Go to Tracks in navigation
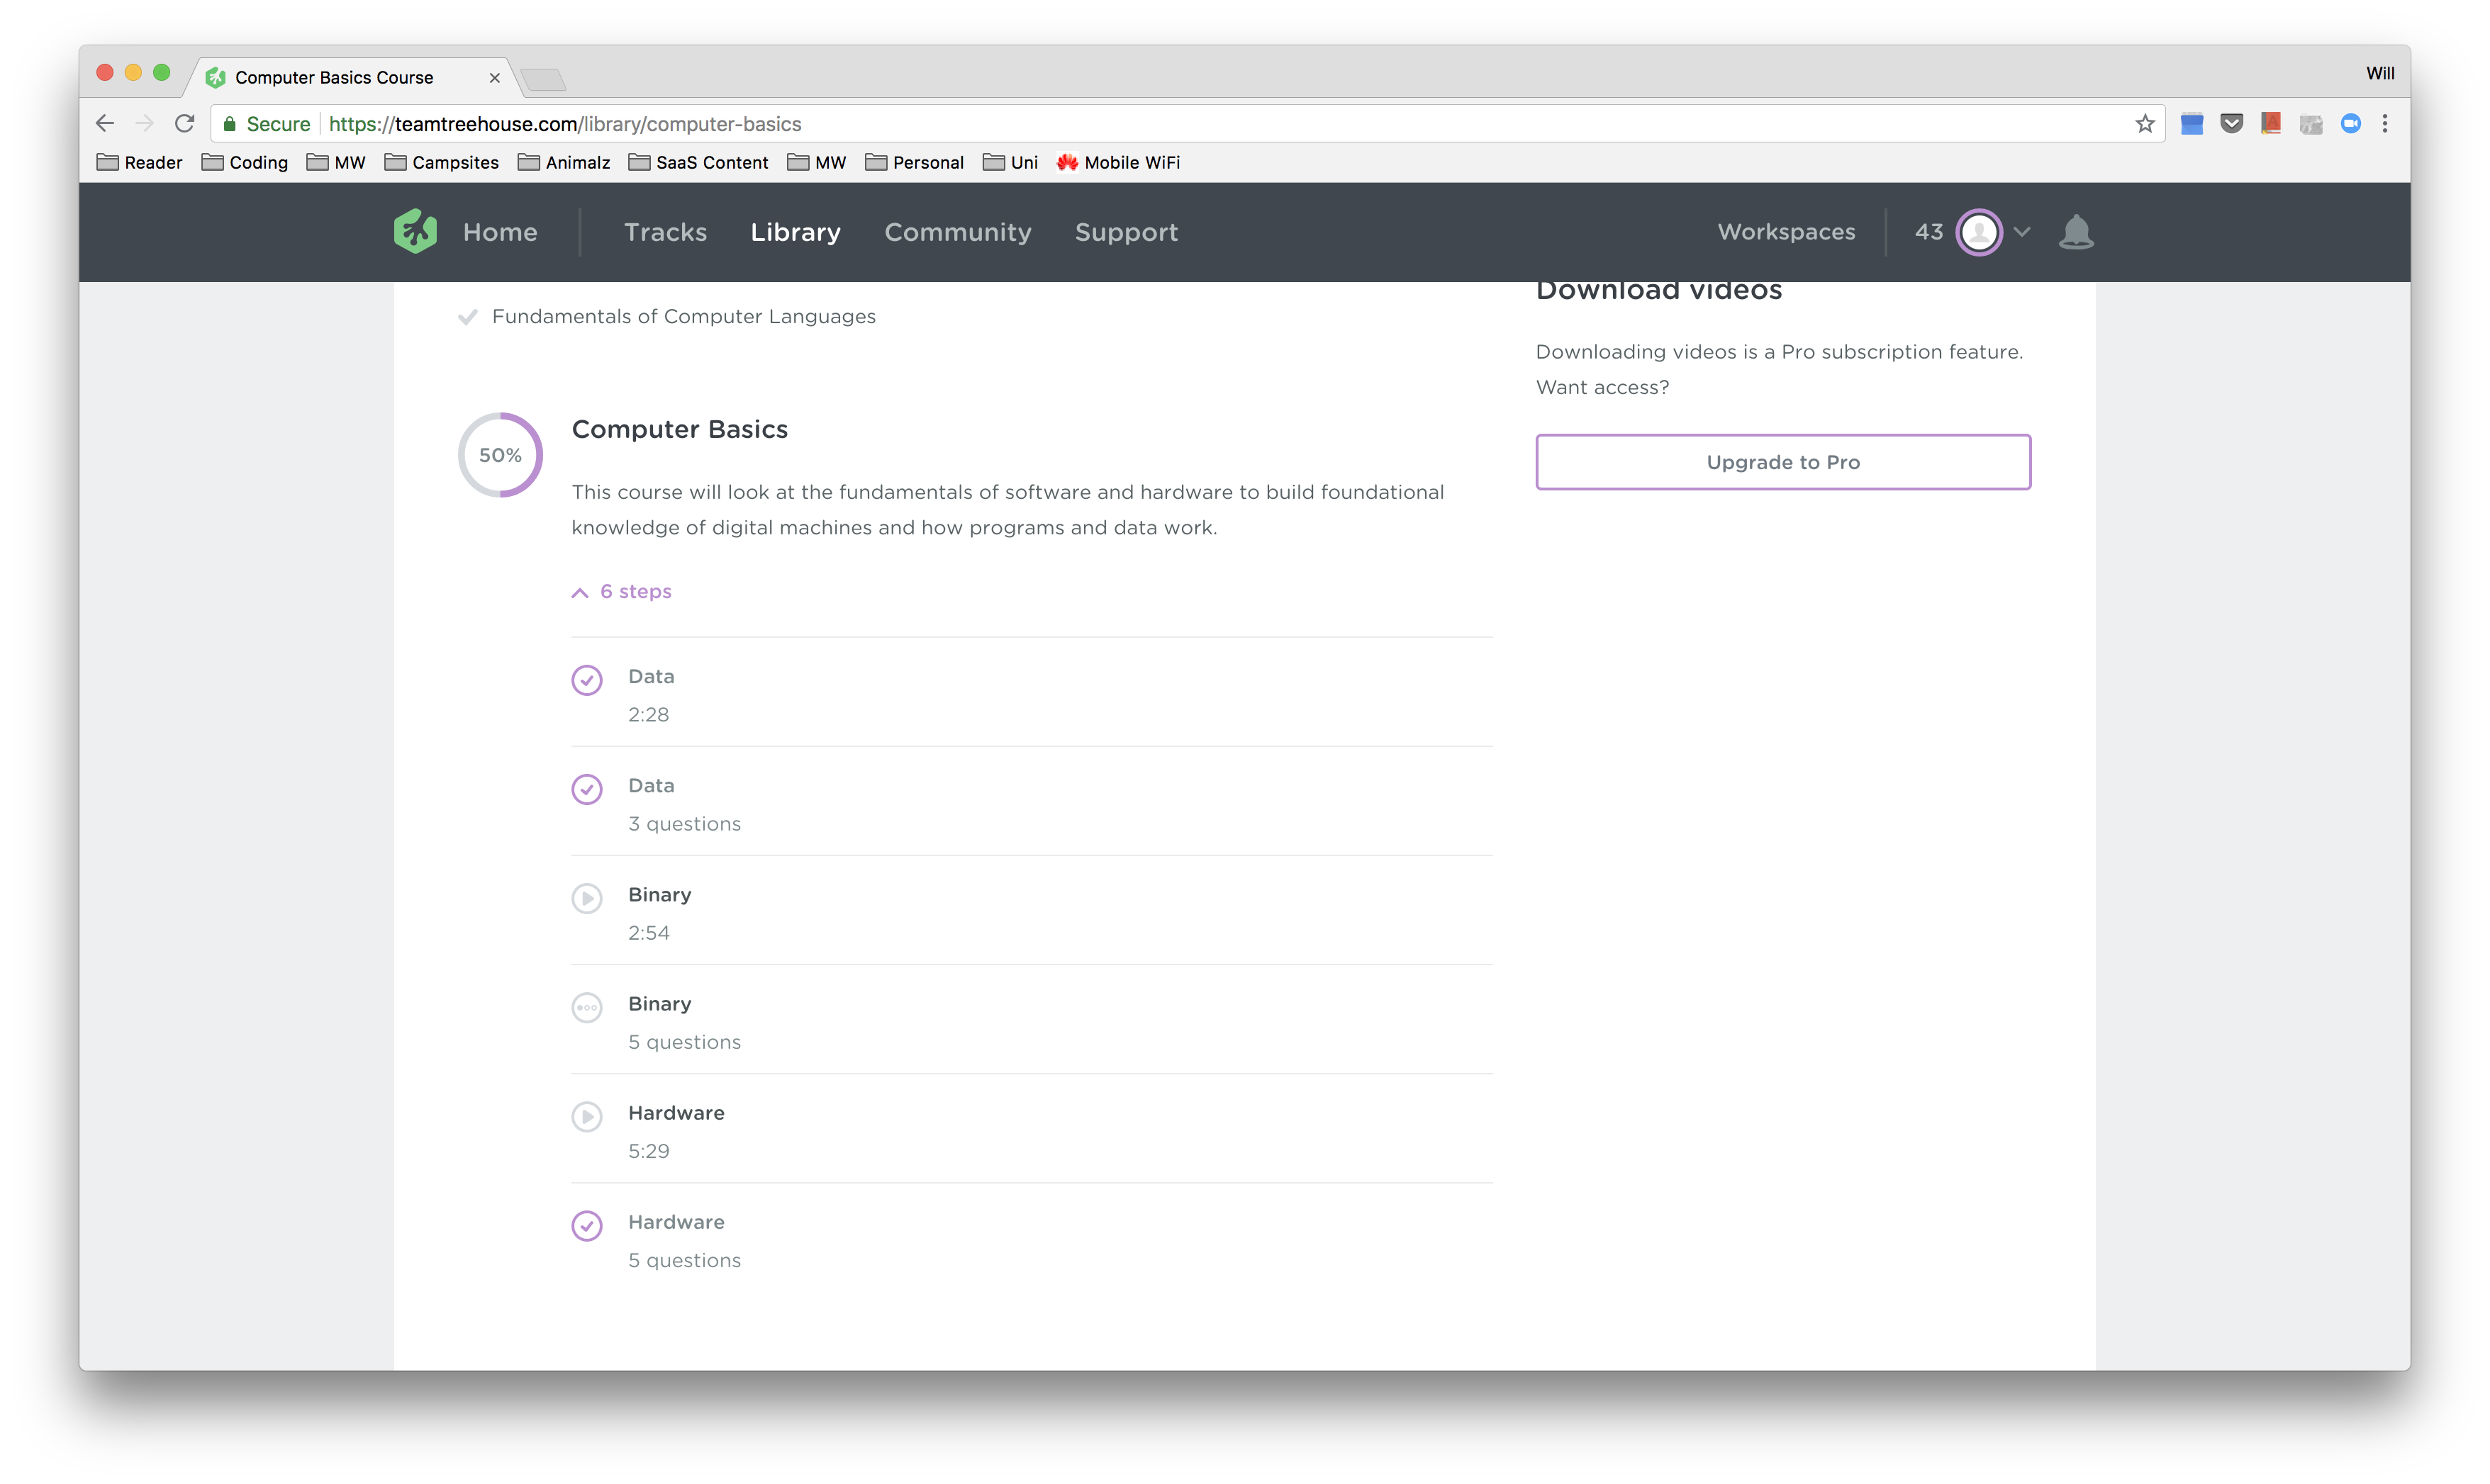The image size is (2490, 1484). tap(665, 232)
